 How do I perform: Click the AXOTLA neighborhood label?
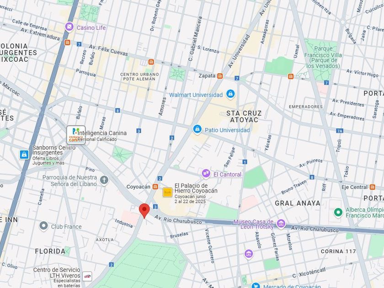tap(105, 240)
